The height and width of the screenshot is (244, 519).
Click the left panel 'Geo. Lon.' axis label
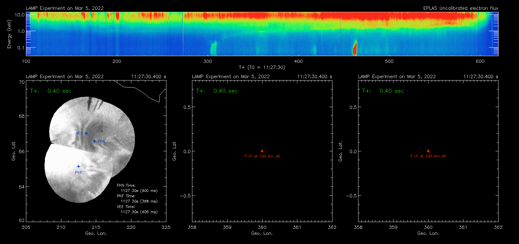pos(96,233)
